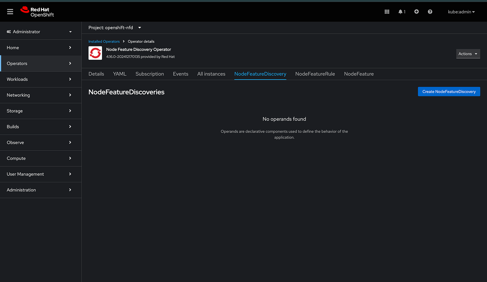
Task: Expand the Administration navigation section
Action: 40,190
